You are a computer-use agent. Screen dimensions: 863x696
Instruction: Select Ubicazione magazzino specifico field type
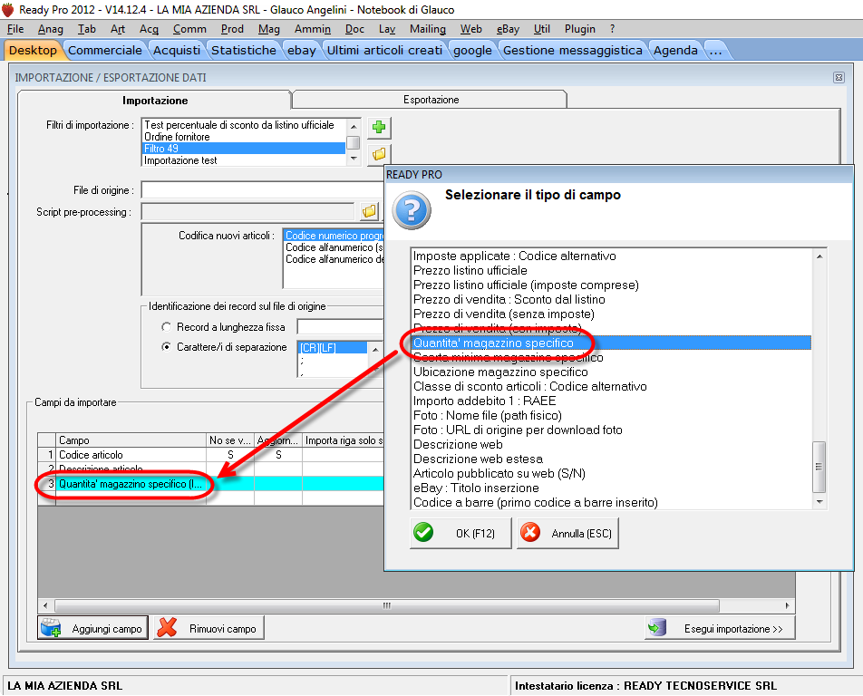(611, 372)
